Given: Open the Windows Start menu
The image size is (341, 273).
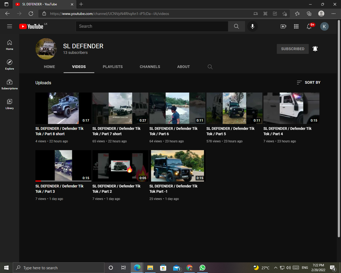Looking at the screenshot, I should click(6, 268).
